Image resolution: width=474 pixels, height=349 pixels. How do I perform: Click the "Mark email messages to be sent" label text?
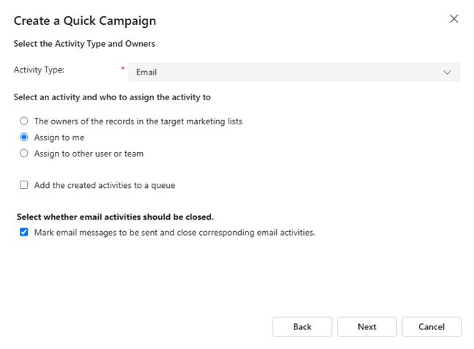(x=174, y=233)
